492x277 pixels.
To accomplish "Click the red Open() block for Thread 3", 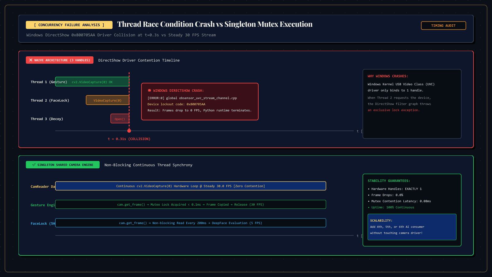I will (x=120, y=118).
